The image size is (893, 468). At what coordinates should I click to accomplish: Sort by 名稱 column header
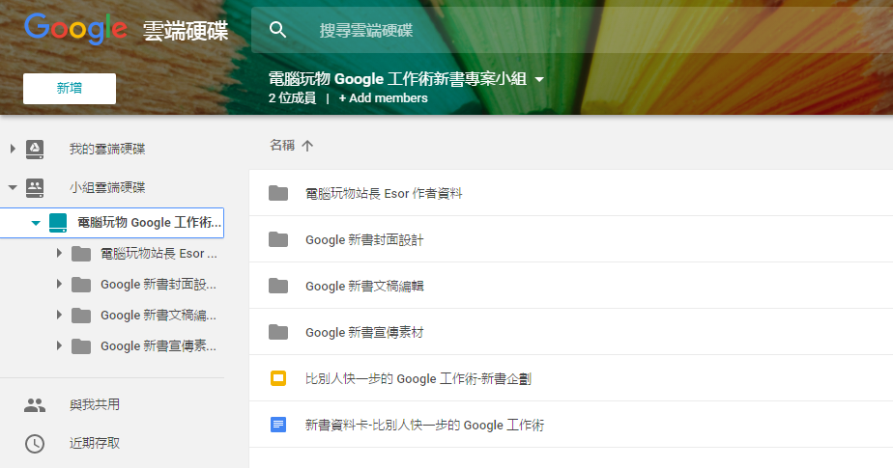point(282,146)
